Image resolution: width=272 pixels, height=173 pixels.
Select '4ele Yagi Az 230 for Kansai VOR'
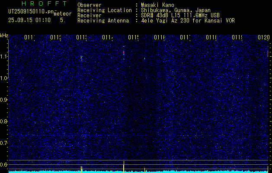(188, 21)
